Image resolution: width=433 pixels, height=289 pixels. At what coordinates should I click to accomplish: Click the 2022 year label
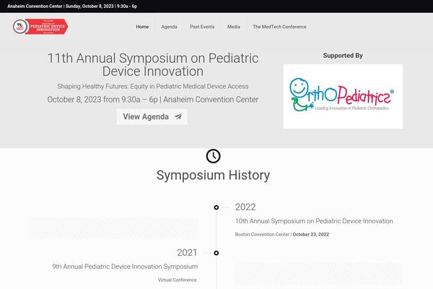click(x=245, y=207)
